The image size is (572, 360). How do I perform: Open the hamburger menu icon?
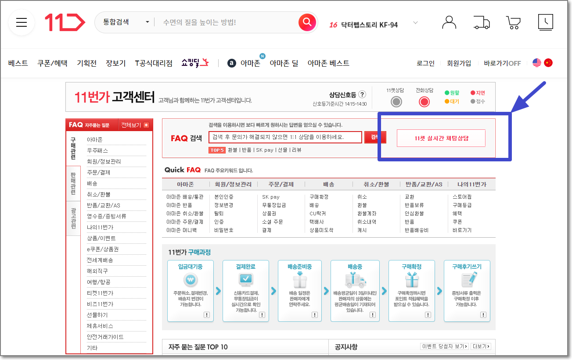(22, 23)
